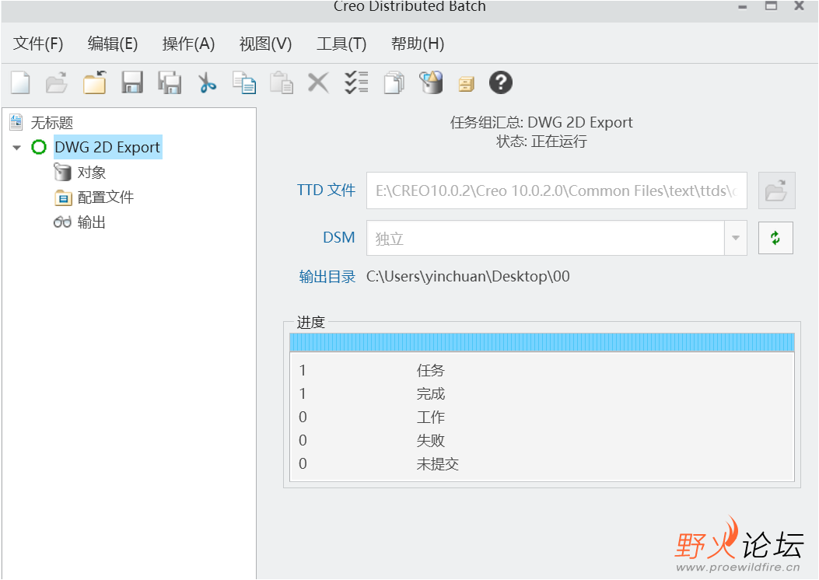Click the blue 进度 progress bar
819x580 pixels.
pos(541,342)
